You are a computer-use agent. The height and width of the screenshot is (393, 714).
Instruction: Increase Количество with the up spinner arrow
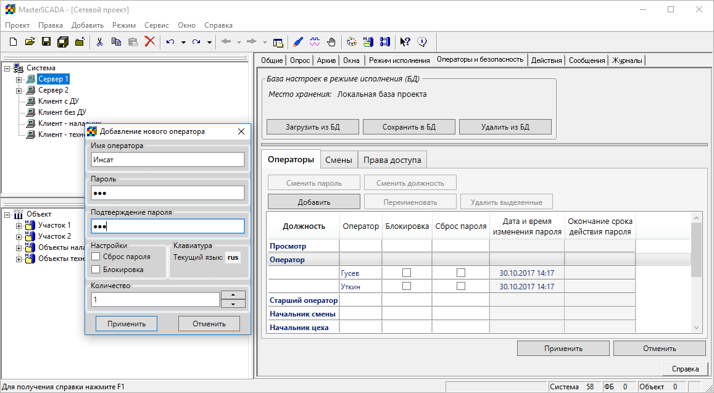(233, 295)
